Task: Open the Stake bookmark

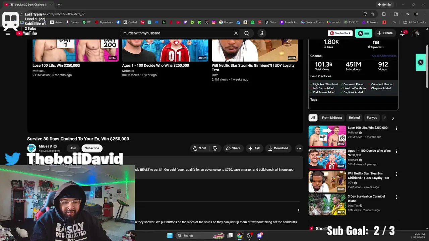Action: 271,22
